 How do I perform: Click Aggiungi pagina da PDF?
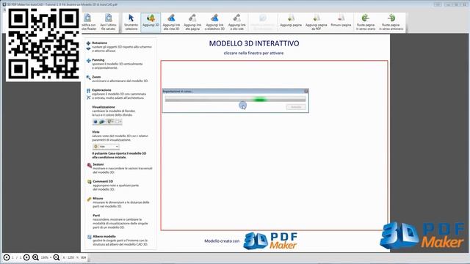coord(316,22)
